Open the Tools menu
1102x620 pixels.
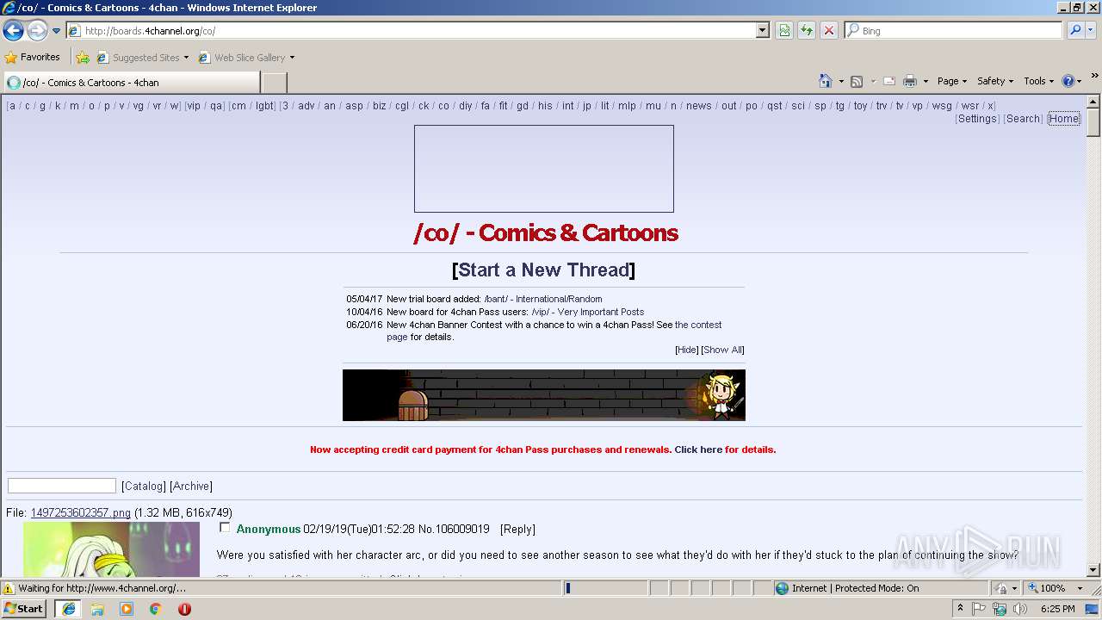pyautogui.click(x=1039, y=81)
